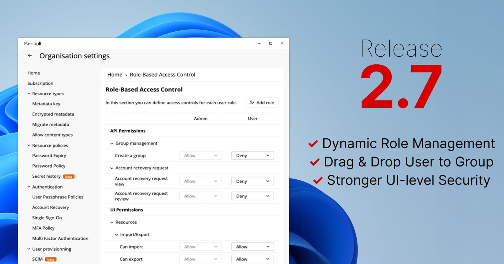Open Admin dropdown for Can export
The width and height of the screenshot is (504, 264).
pos(201,259)
